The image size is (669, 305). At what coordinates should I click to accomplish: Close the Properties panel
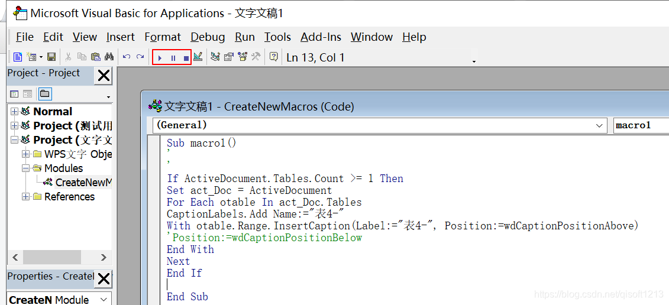pyautogui.click(x=104, y=279)
